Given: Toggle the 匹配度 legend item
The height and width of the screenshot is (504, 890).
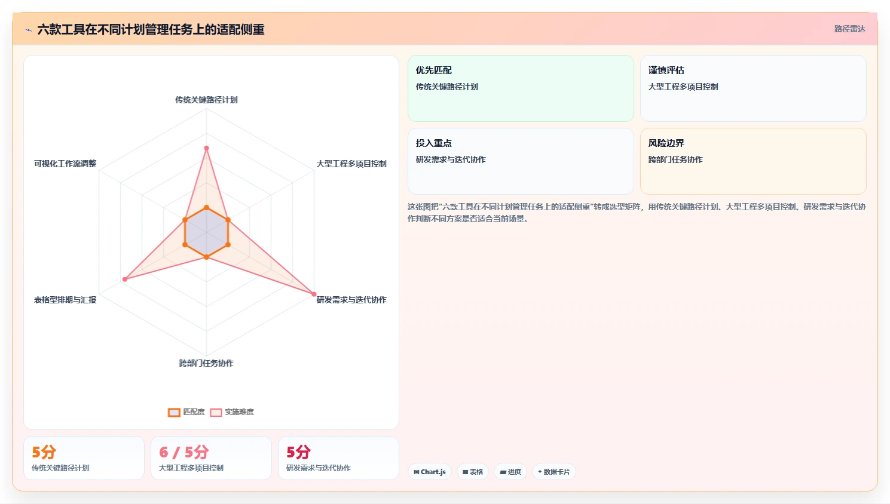Looking at the screenshot, I should (186, 412).
